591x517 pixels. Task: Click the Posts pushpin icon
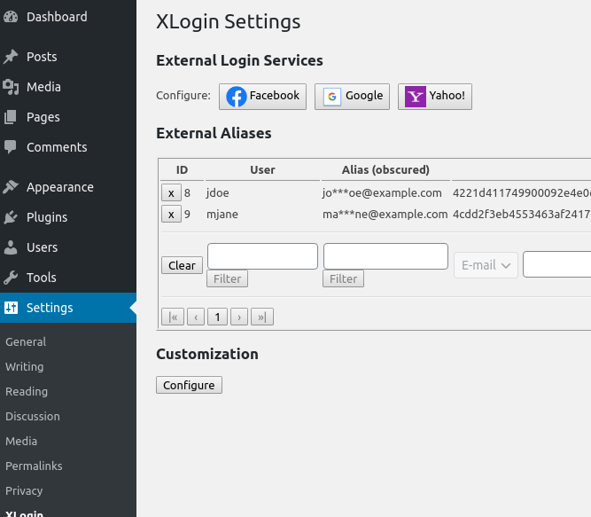11,57
